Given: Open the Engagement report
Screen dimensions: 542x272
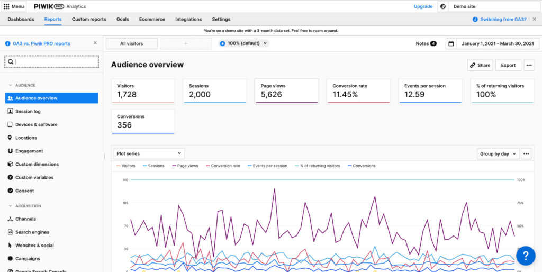Looking at the screenshot, I should tap(29, 151).
